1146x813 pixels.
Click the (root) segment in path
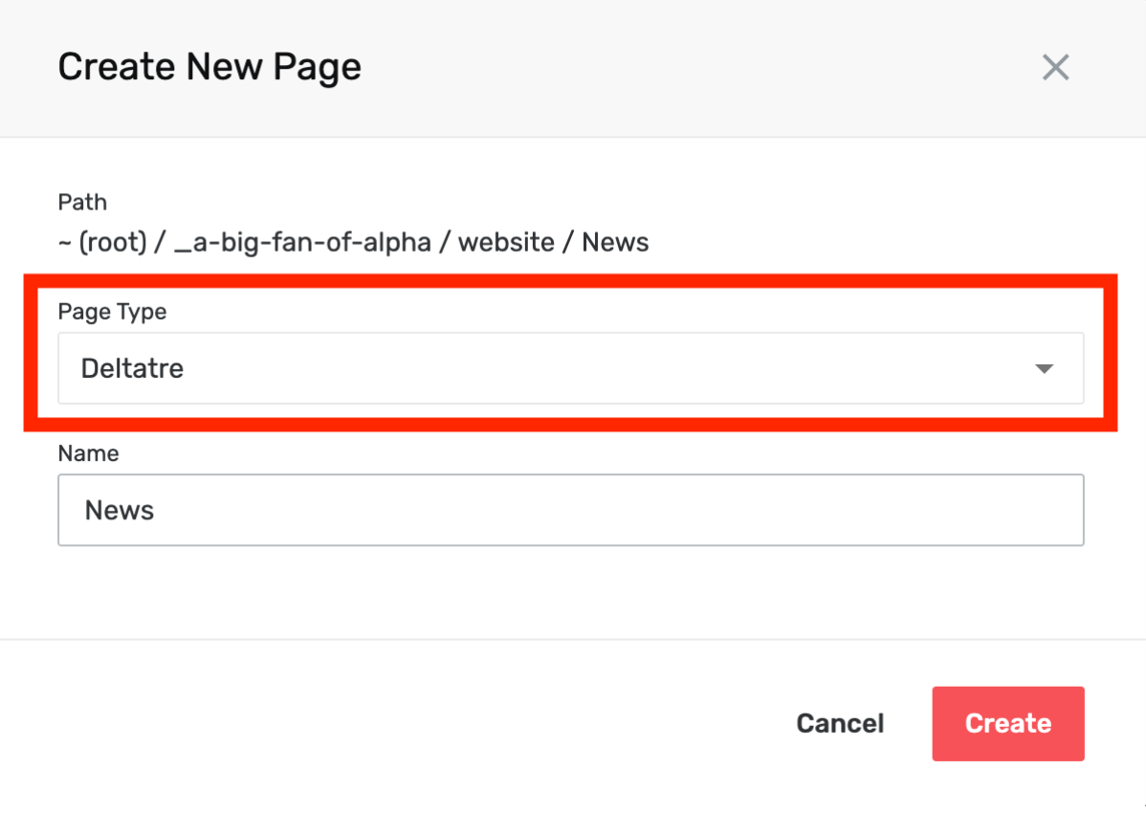pos(113,242)
